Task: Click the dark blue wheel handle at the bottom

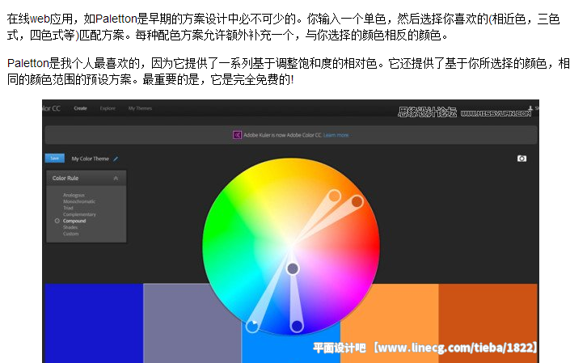Action: (x=297, y=326)
